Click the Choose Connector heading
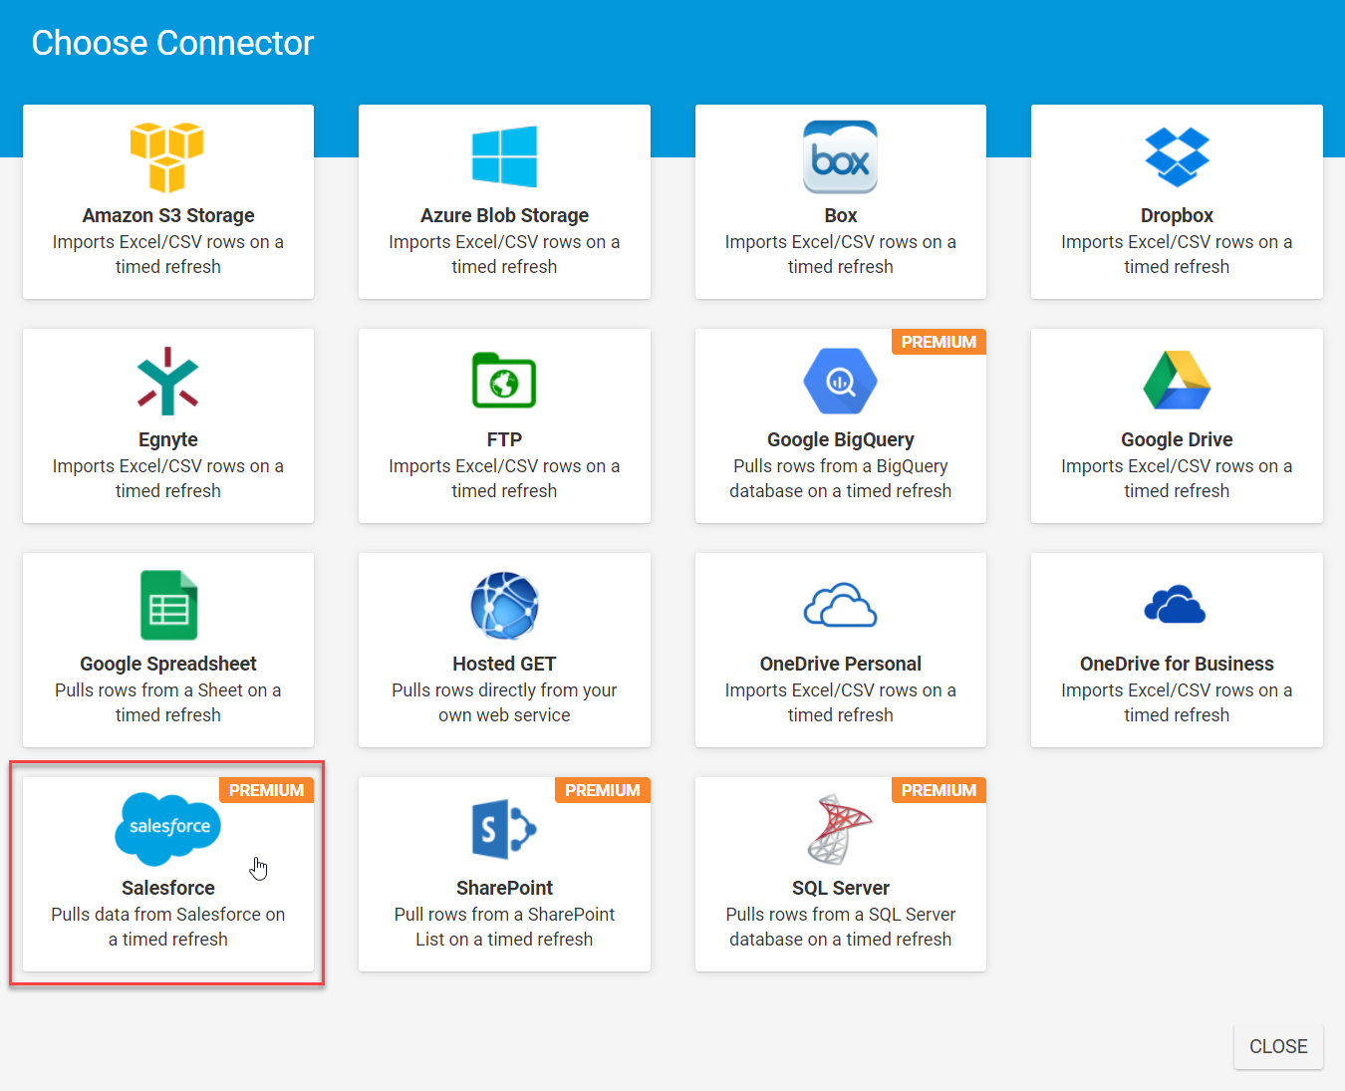Viewport: 1345px width, 1091px height. tap(172, 43)
